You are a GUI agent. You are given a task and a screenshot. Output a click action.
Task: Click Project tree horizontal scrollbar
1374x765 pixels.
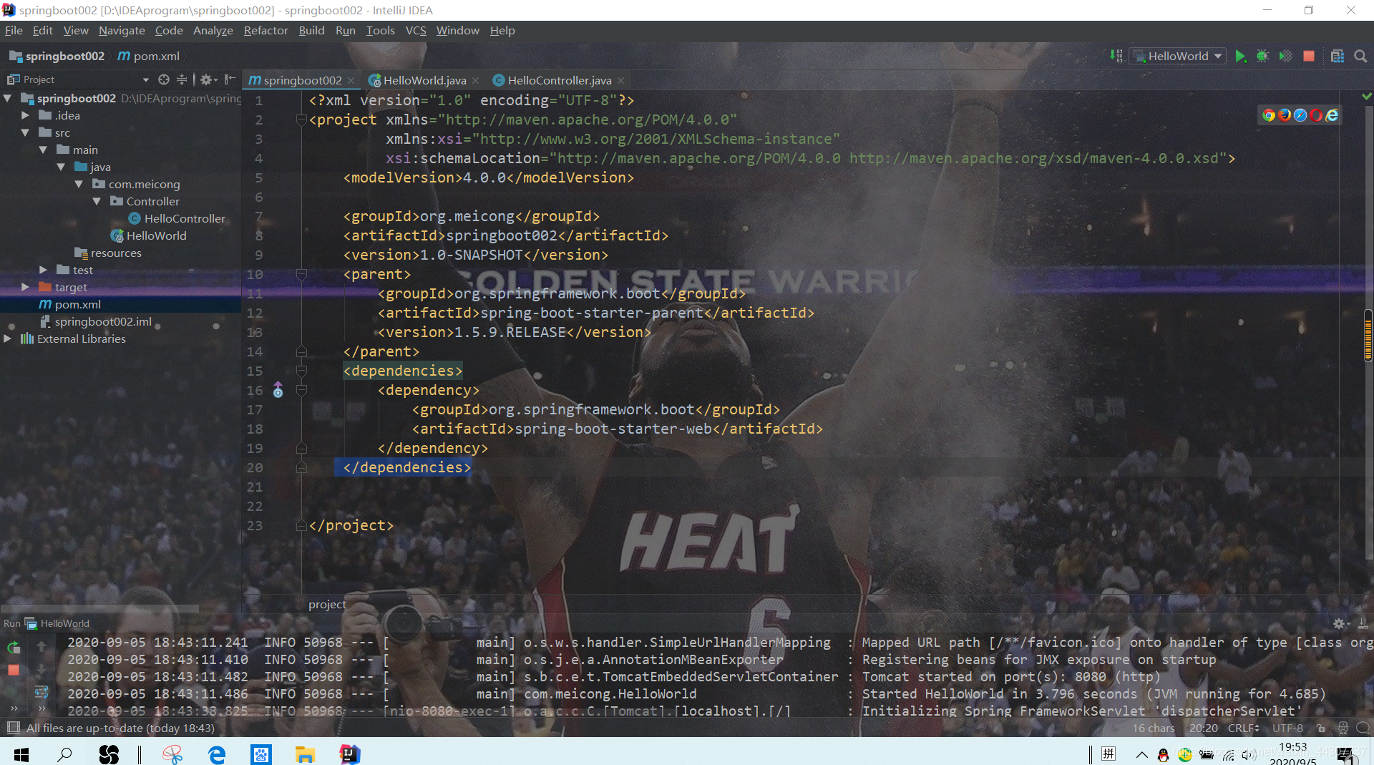click(100, 609)
